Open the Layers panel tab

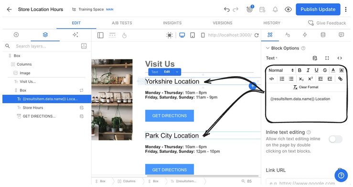[45, 35]
